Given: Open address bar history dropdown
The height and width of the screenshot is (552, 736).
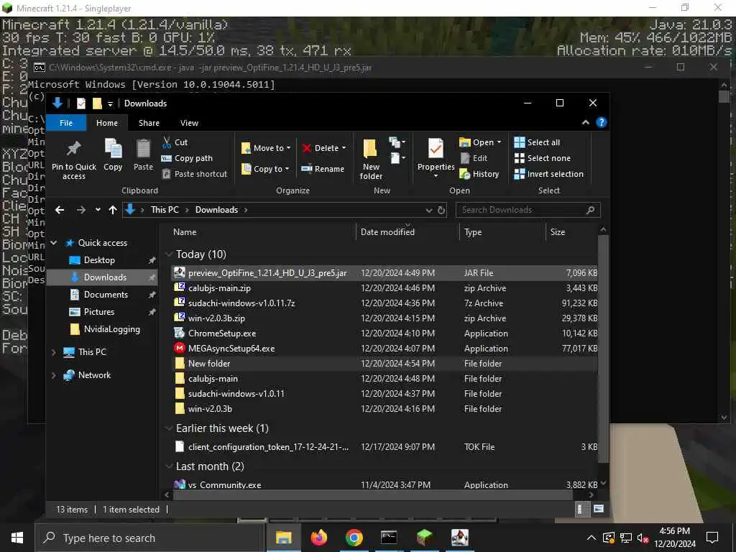Looking at the screenshot, I should click(428, 210).
